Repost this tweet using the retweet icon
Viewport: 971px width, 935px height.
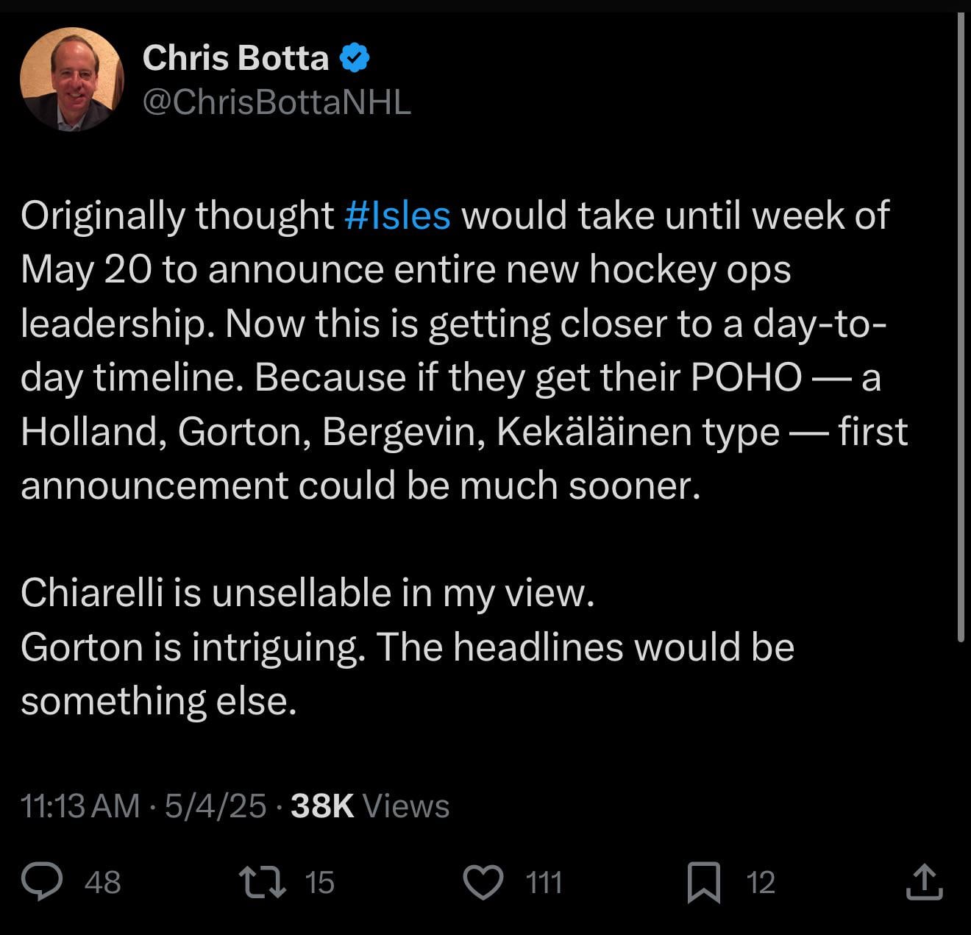[x=263, y=881]
